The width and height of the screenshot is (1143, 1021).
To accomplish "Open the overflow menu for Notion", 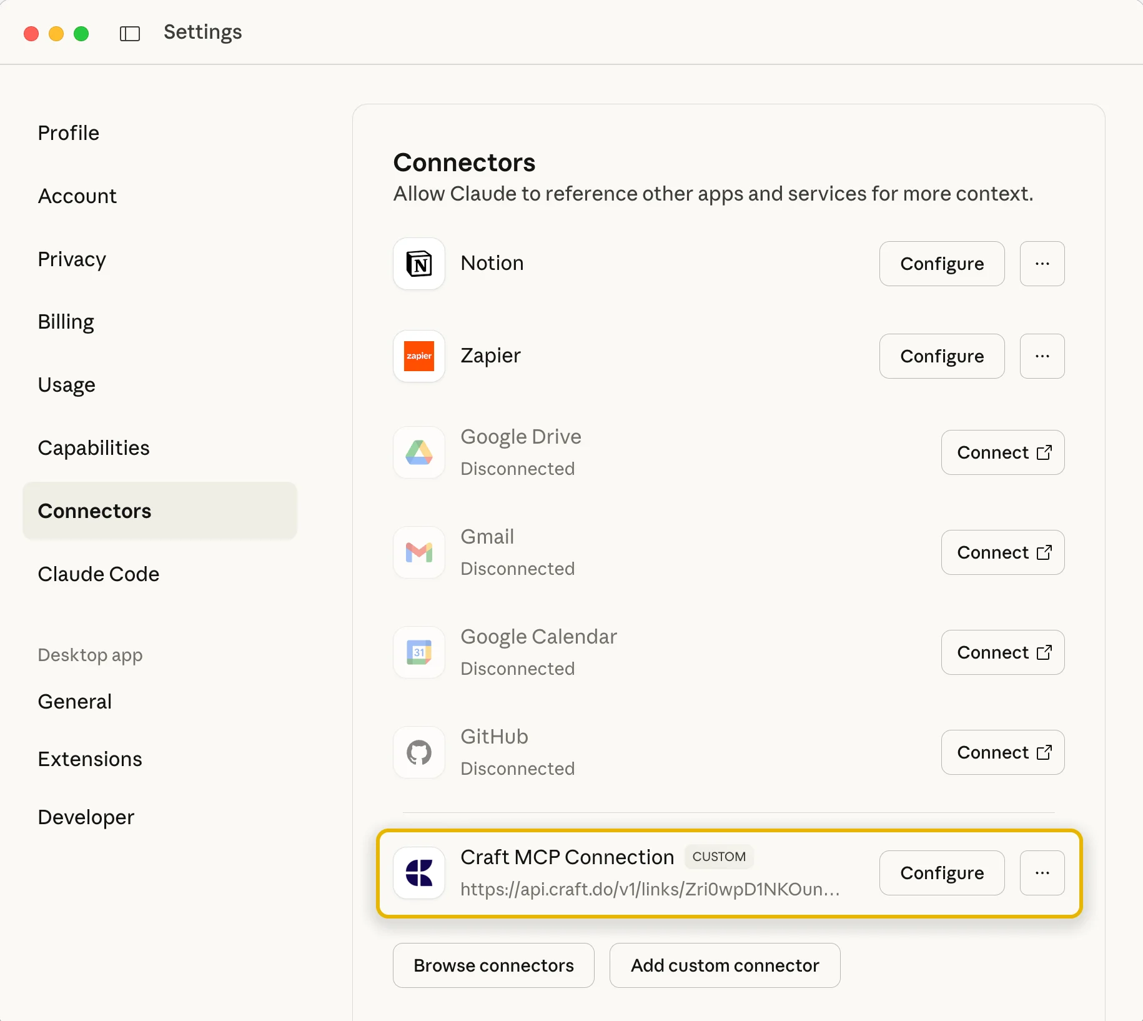I will [x=1041, y=264].
